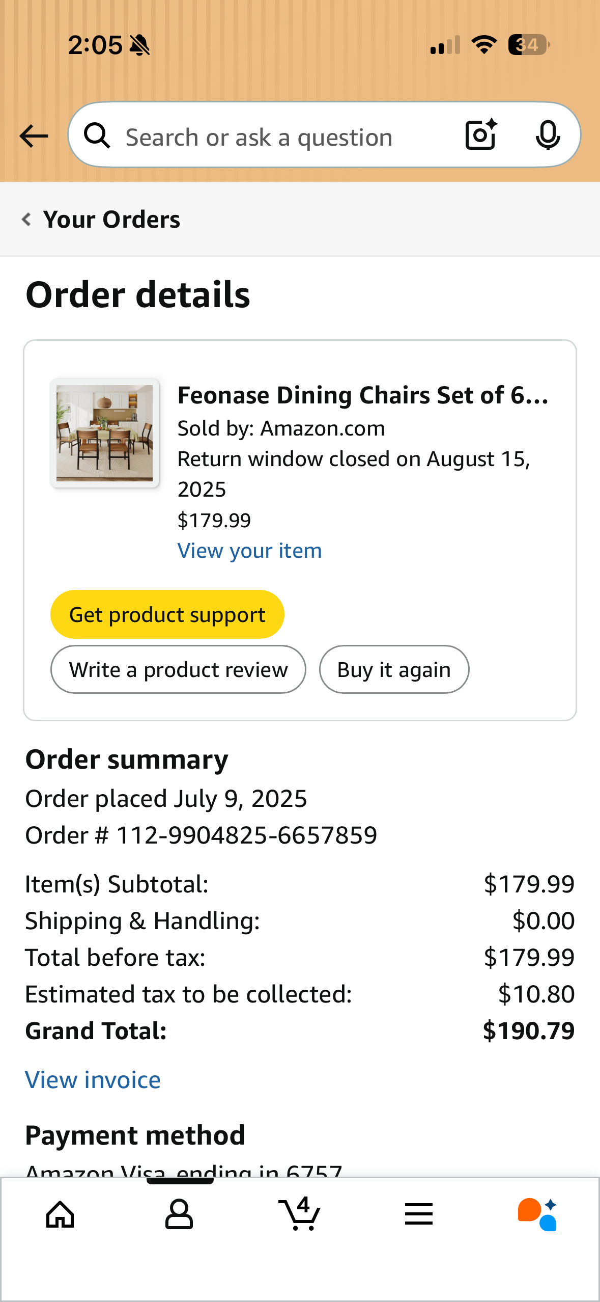Open the account profile tab
The width and height of the screenshot is (600, 1302).
pos(179,1214)
